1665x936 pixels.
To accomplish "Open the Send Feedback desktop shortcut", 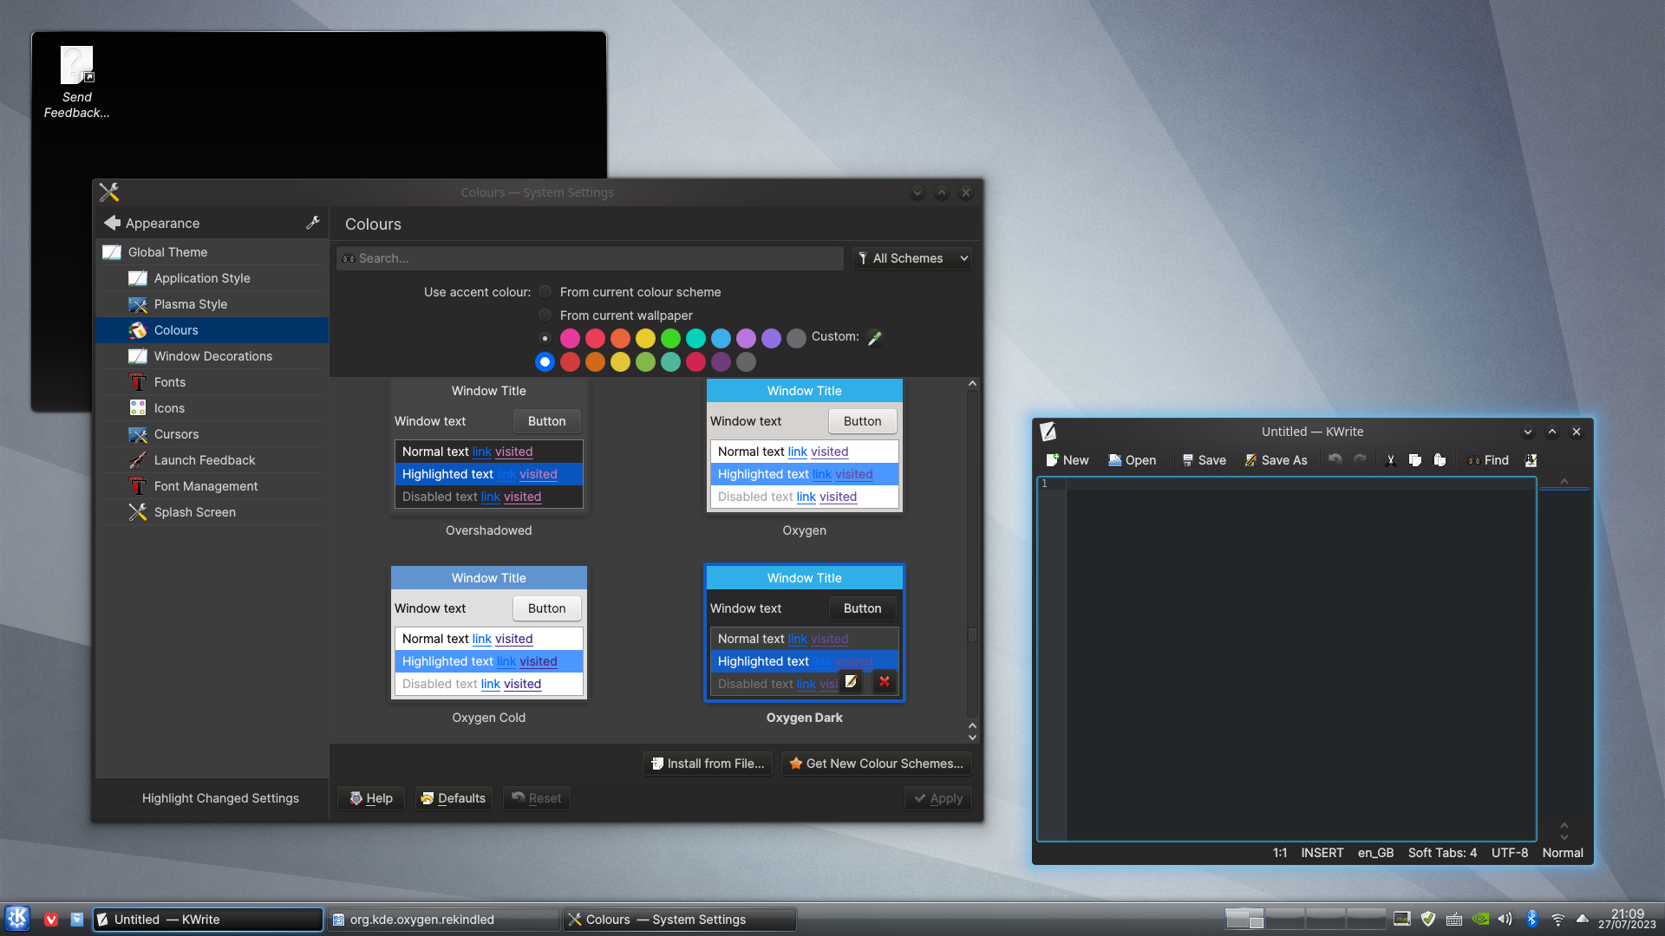I will click(76, 82).
